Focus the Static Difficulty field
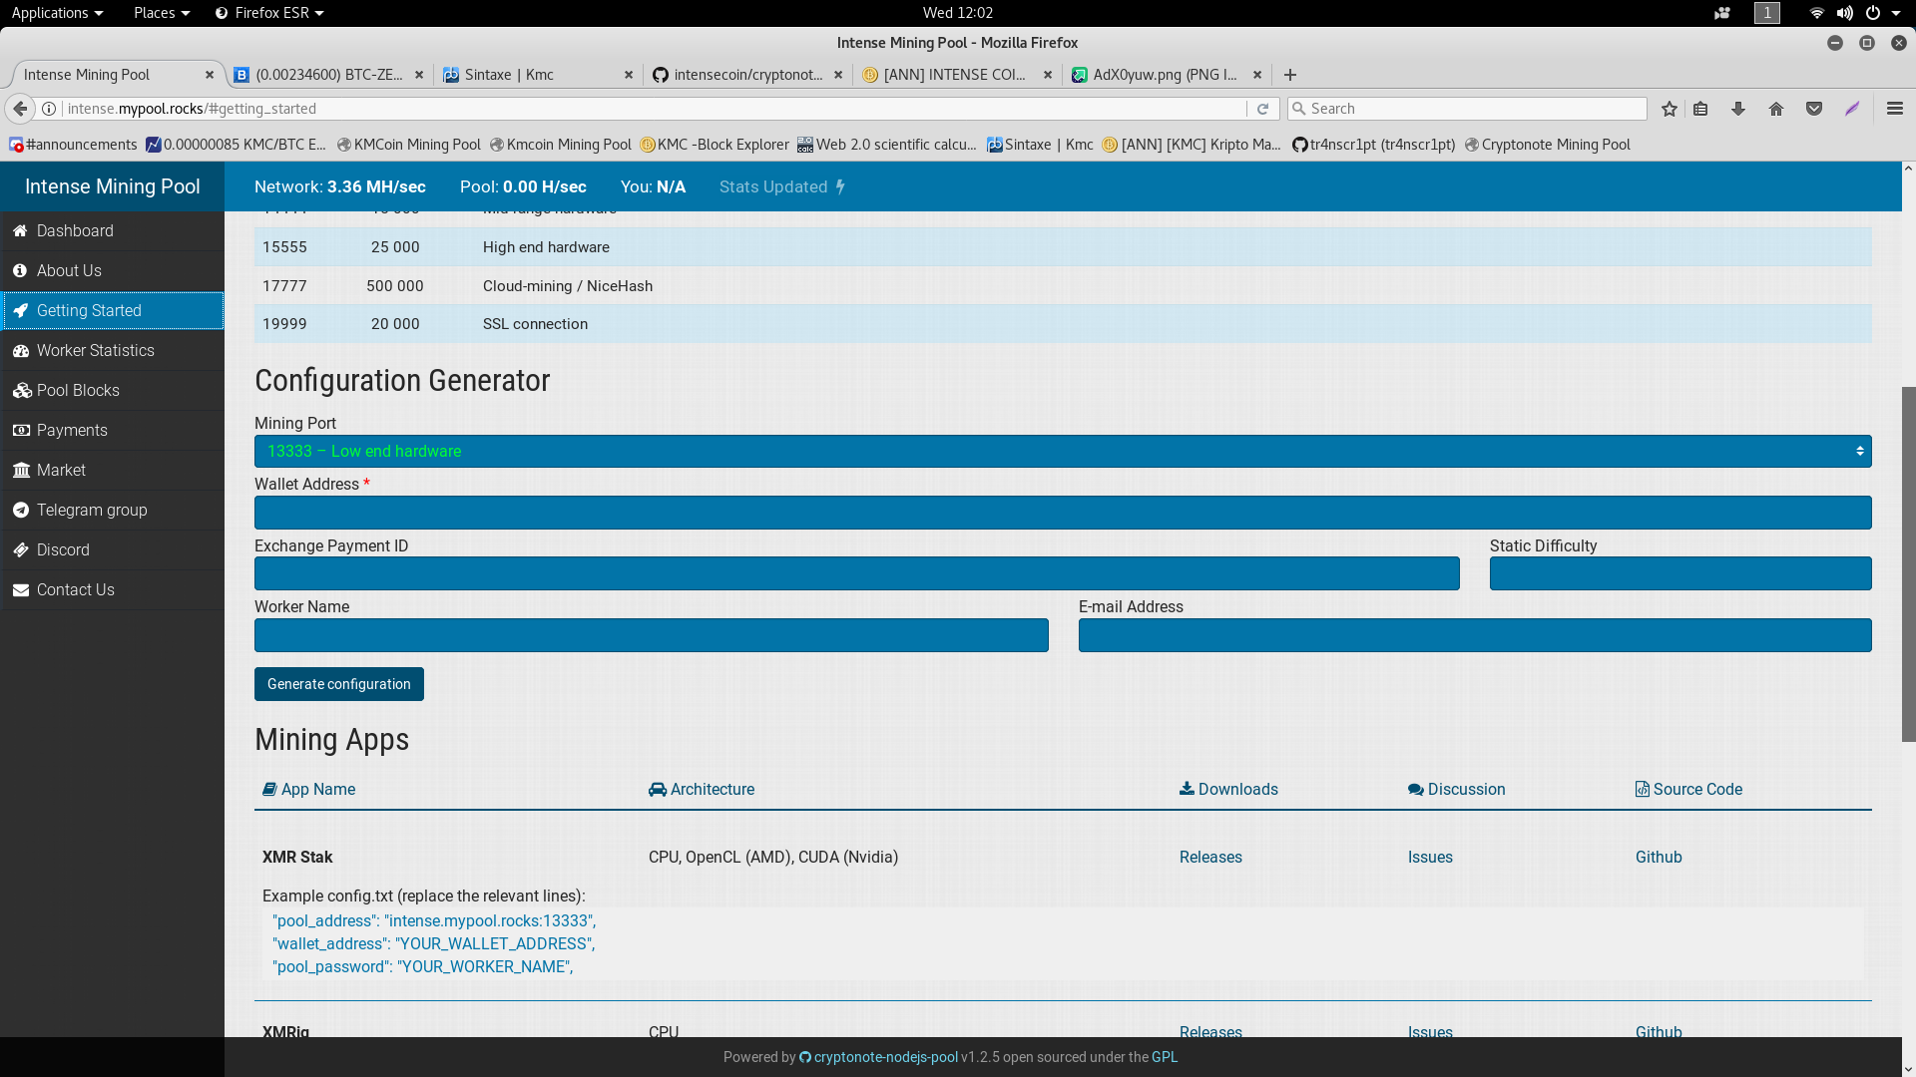 [1680, 573]
